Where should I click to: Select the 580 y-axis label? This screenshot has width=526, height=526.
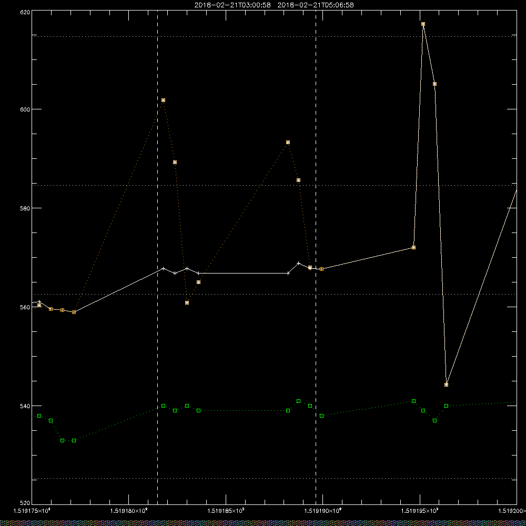(x=25, y=208)
